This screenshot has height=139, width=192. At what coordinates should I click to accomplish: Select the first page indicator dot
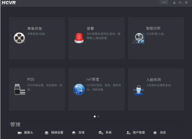[95, 117]
